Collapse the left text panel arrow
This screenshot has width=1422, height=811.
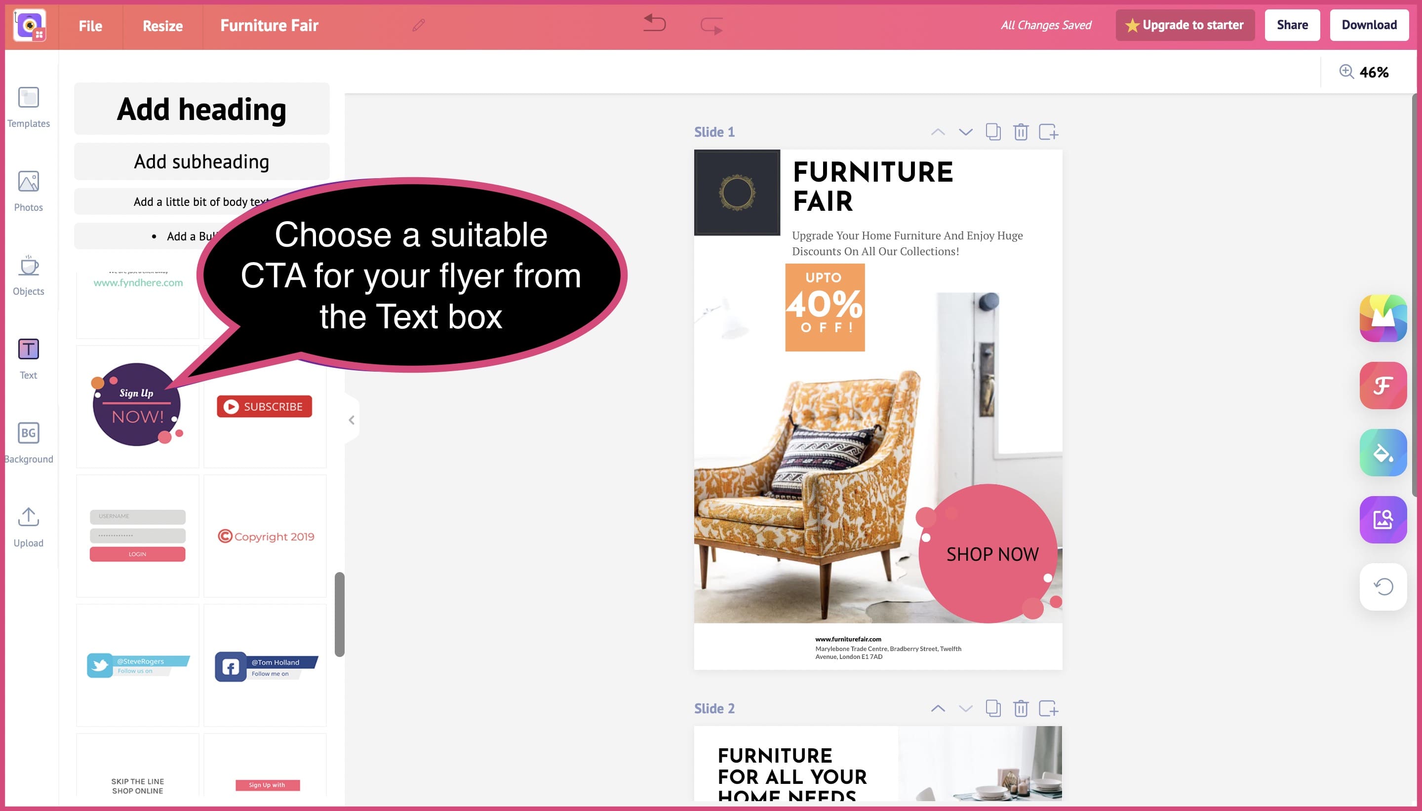click(351, 420)
